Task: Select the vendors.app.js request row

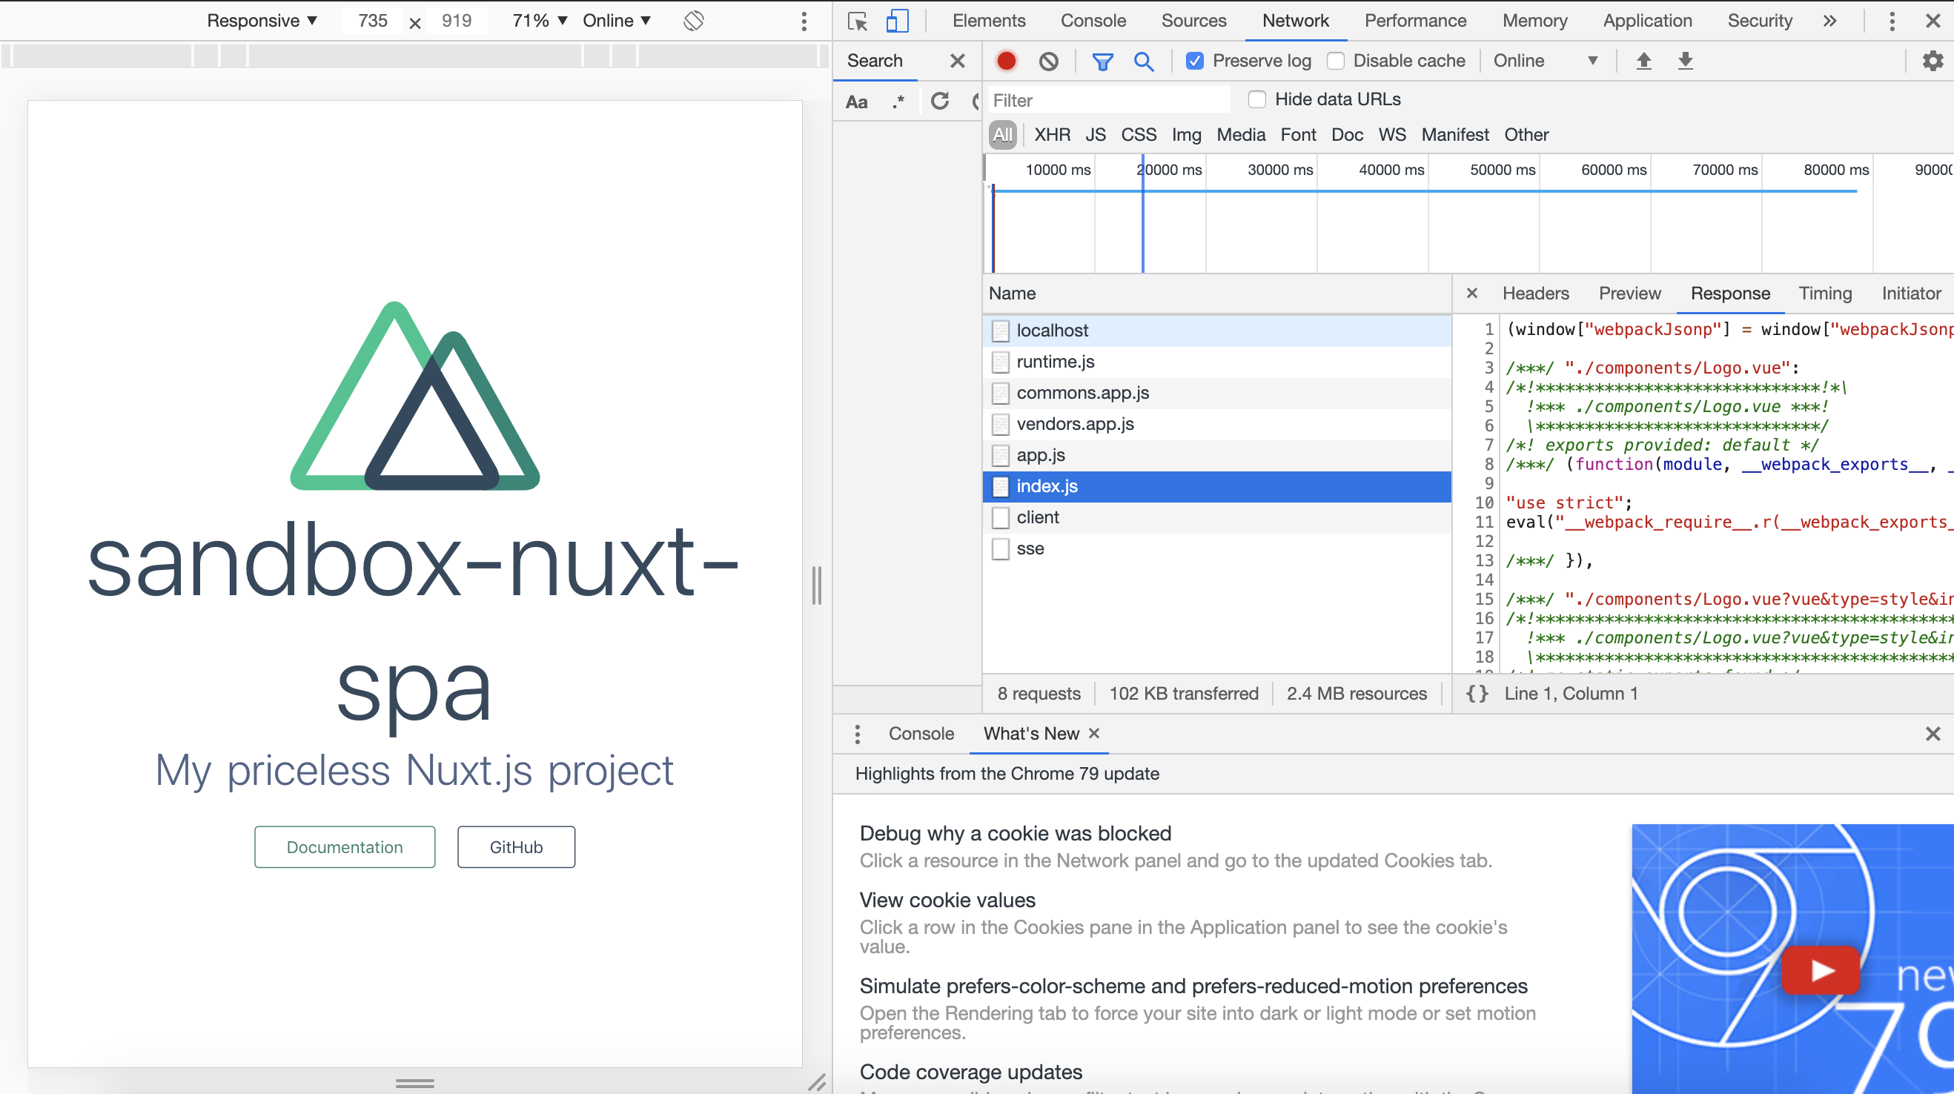Action: [x=1075, y=424]
